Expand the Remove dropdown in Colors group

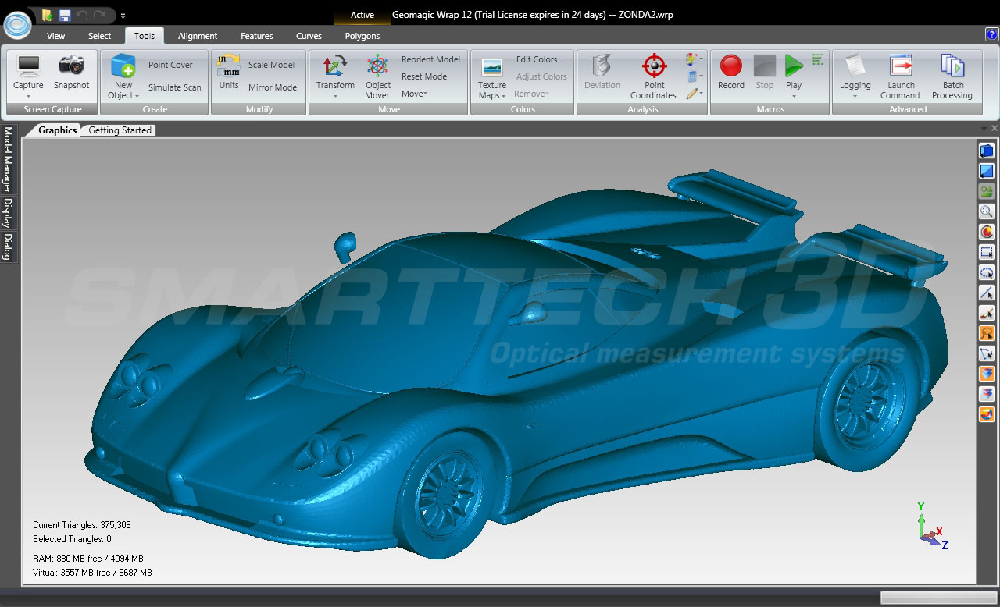point(531,94)
